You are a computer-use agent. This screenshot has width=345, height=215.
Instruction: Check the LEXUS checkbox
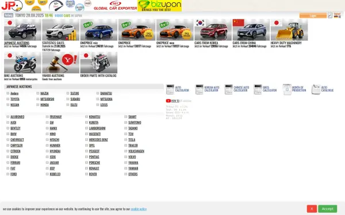pyautogui.click(x=98, y=105)
